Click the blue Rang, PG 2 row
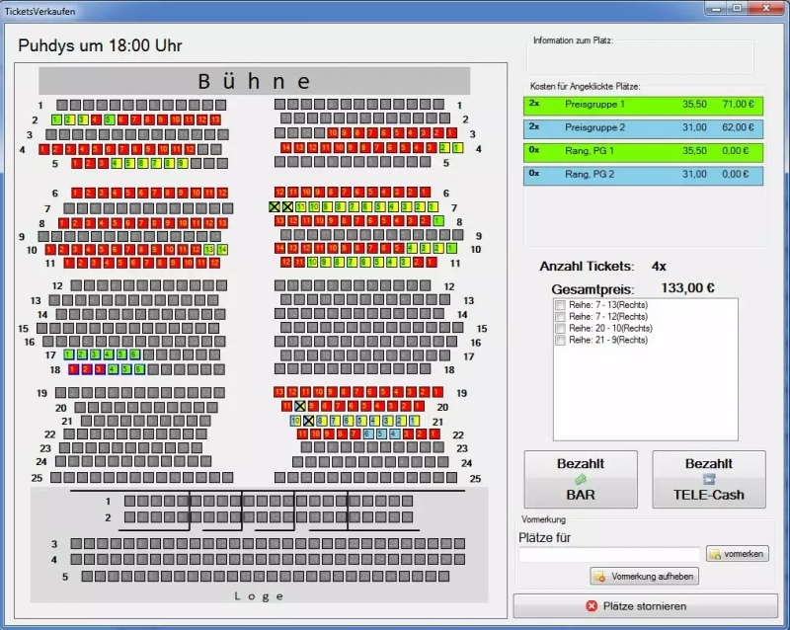The image size is (790, 630). (x=643, y=175)
